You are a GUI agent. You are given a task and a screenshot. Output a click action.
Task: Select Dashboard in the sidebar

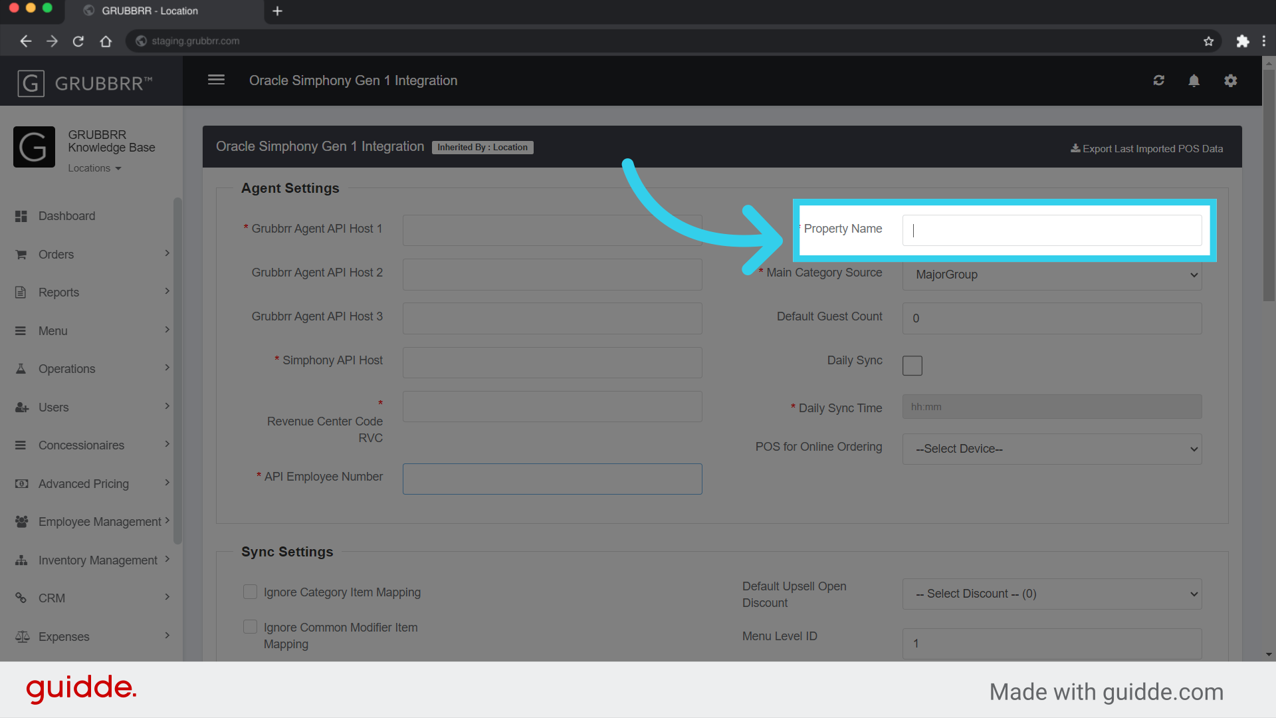(x=66, y=216)
